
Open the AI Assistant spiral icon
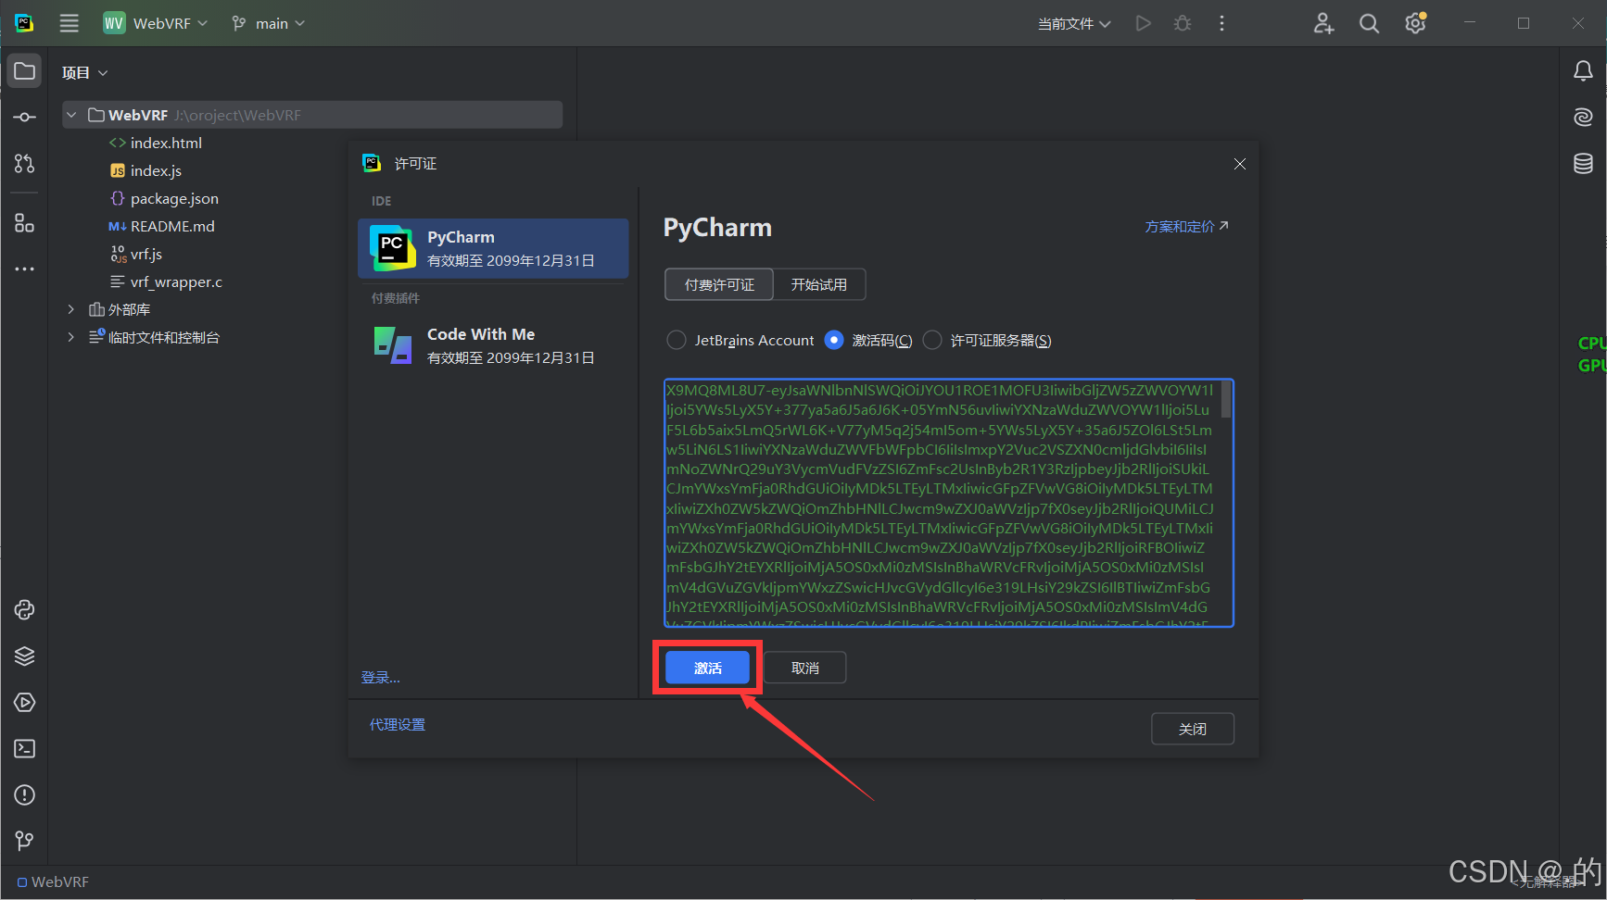pyautogui.click(x=1583, y=117)
